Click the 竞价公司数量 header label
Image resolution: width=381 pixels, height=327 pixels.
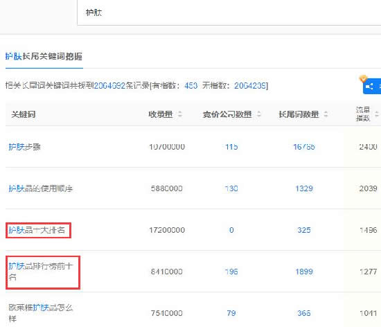[x=227, y=114]
